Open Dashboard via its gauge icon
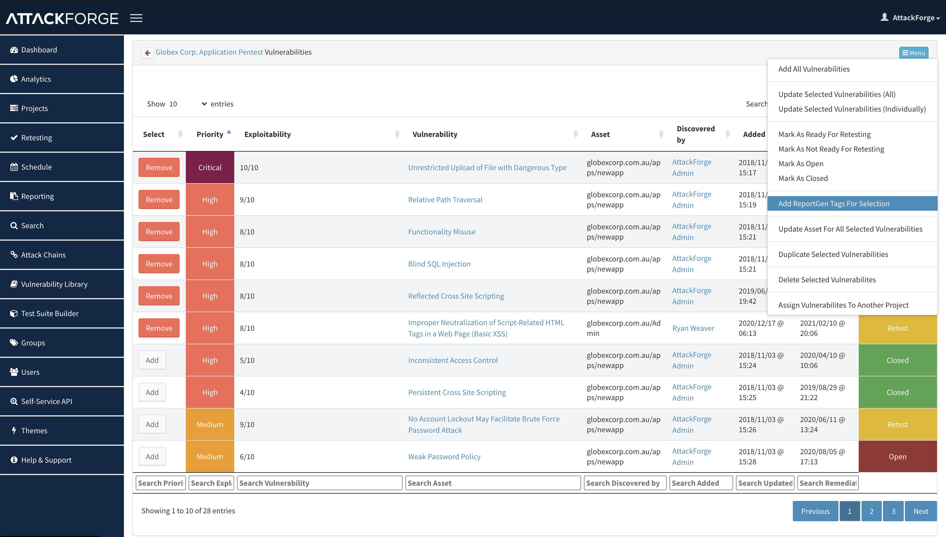 (x=14, y=50)
